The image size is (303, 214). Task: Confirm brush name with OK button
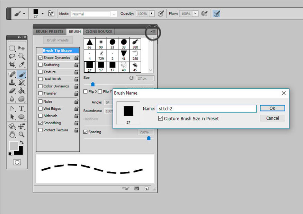(272, 108)
